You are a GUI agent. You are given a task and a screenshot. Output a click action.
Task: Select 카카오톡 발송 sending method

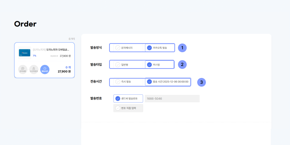pos(160,48)
